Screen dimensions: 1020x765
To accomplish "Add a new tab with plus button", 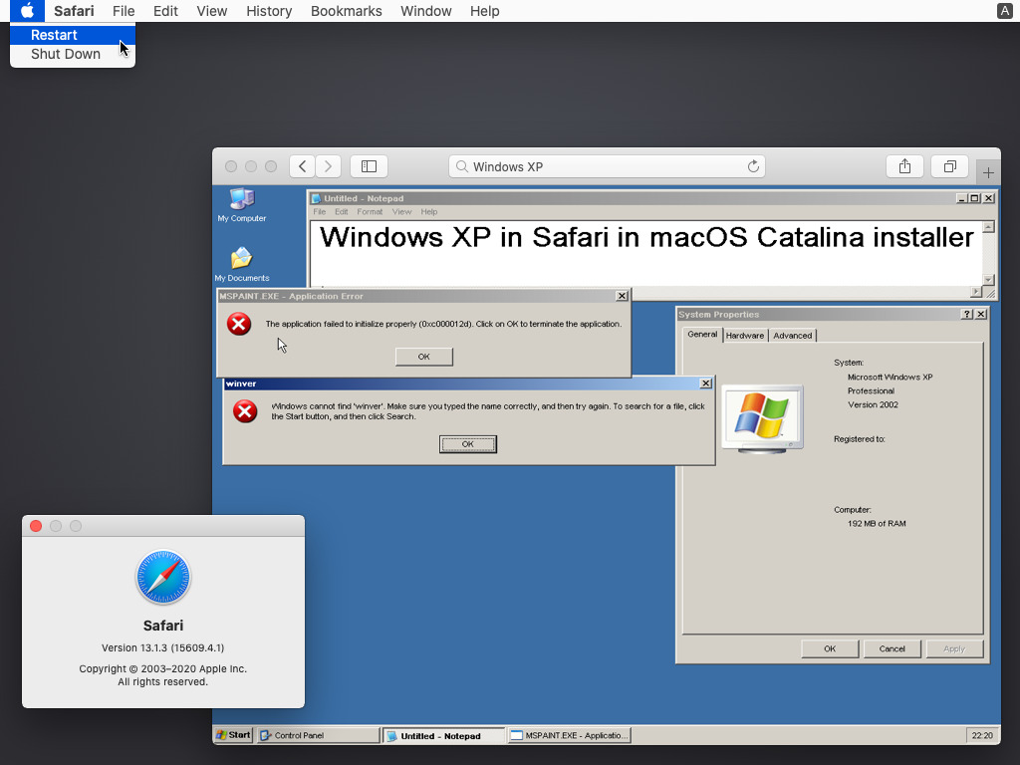I will pos(988,172).
